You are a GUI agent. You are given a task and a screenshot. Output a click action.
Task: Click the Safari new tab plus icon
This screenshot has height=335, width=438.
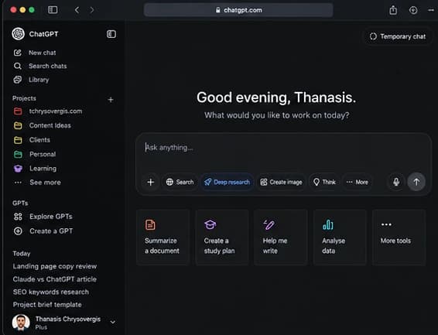pos(413,10)
